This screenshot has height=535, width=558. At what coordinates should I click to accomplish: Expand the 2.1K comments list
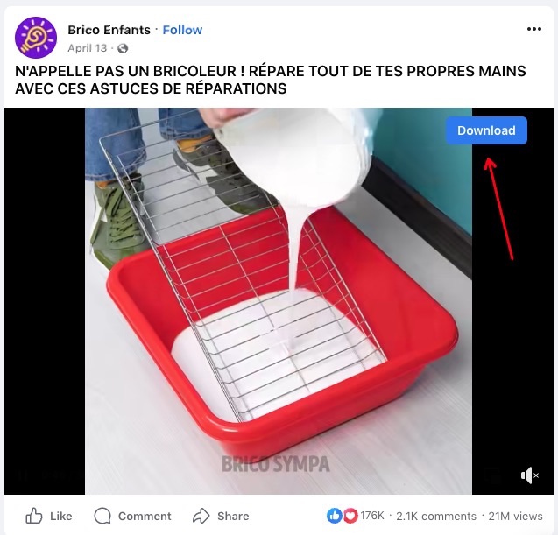(436, 516)
